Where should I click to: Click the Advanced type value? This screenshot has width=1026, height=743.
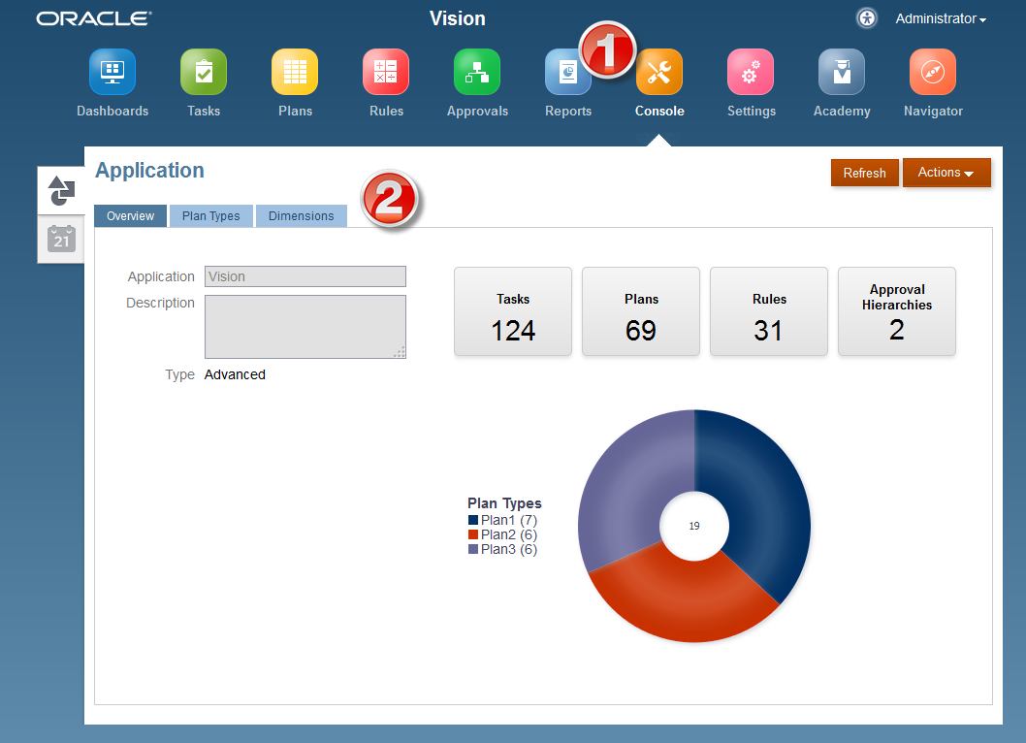pyautogui.click(x=235, y=374)
